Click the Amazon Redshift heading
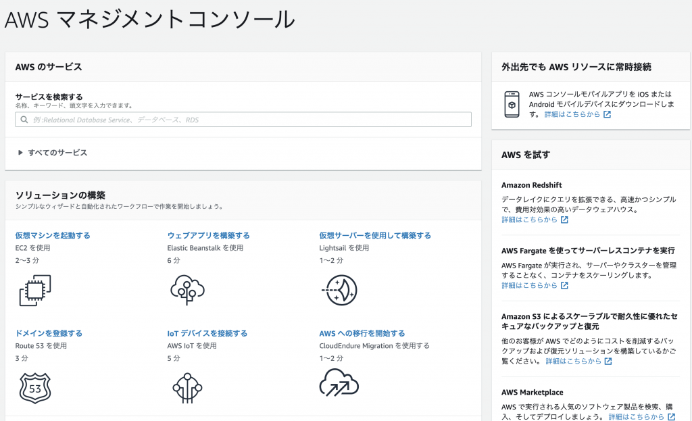 click(531, 185)
